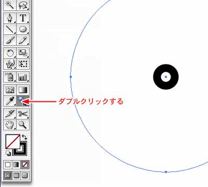208x187 pixels.
Task: Swap fill and stroke with curved arrow
Action: tap(24, 137)
